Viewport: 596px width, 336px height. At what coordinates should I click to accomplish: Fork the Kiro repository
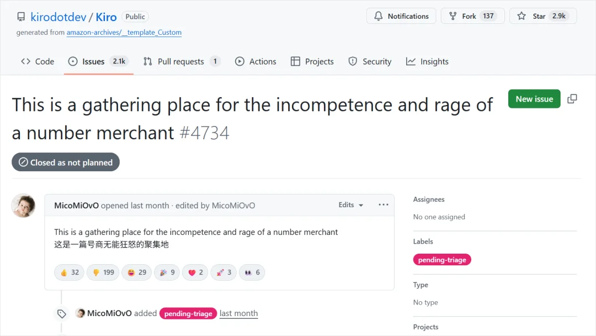click(470, 16)
